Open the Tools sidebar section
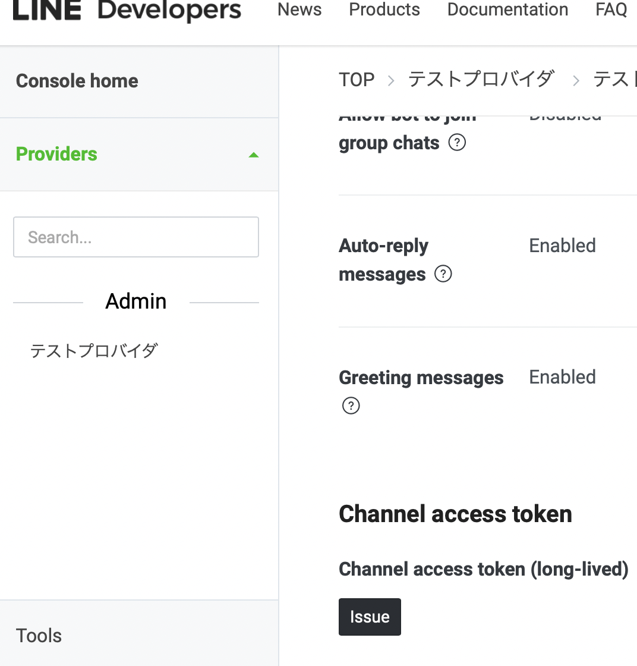The height and width of the screenshot is (666, 637). [x=39, y=636]
